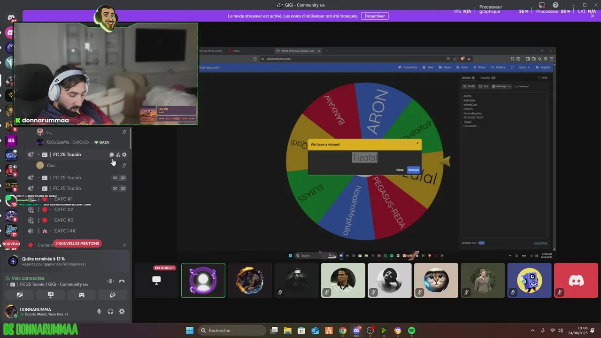Image resolution: width=601 pixels, height=338 pixels.
Task: Click user XxOuSsaMa_-SmOoCk_ in voice list
Action: (69, 142)
